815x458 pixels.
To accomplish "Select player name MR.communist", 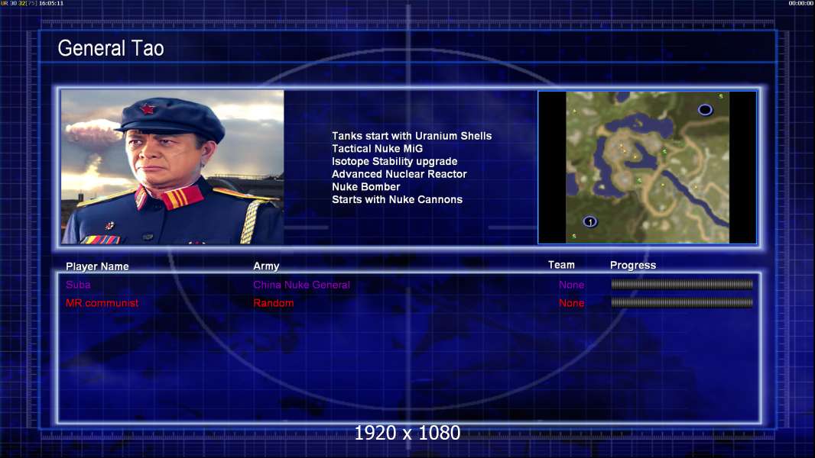I will pyautogui.click(x=102, y=303).
